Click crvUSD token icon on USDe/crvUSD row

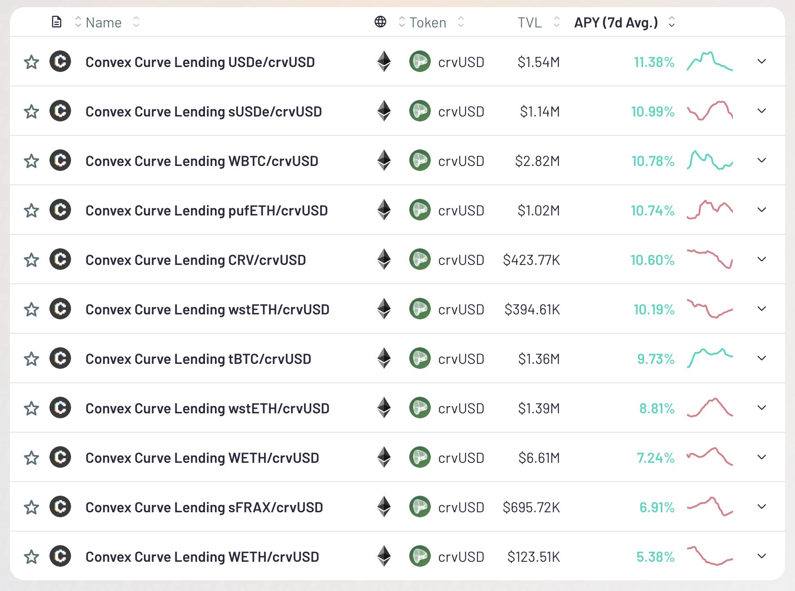pyautogui.click(x=420, y=61)
